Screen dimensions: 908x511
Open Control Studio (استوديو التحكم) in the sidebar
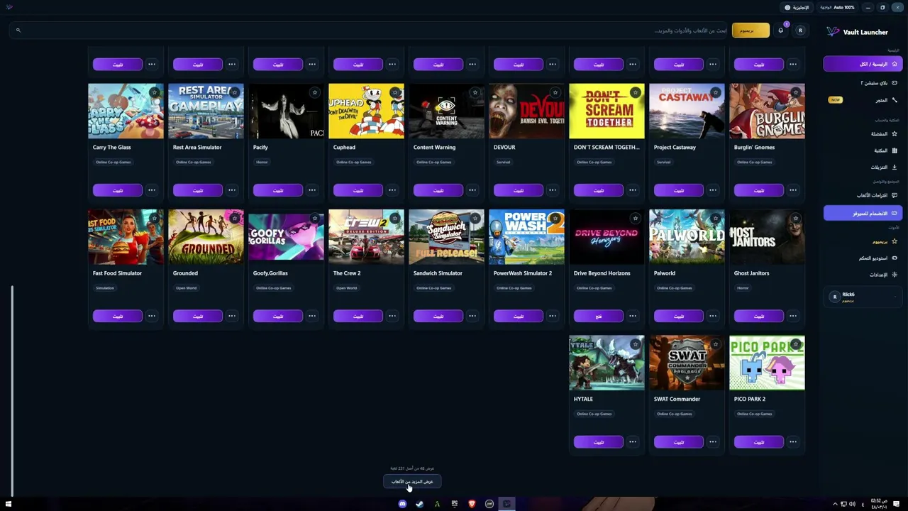coord(863,258)
